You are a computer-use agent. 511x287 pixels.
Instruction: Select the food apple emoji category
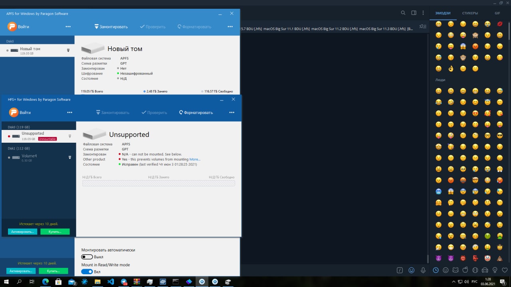pyautogui.click(x=465, y=270)
